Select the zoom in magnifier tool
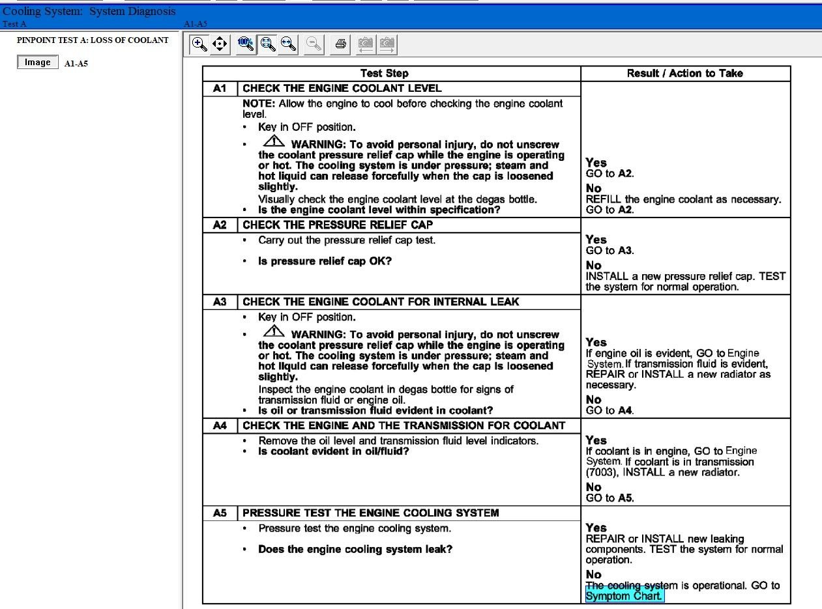This screenshot has height=609, width=822. click(199, 44)
